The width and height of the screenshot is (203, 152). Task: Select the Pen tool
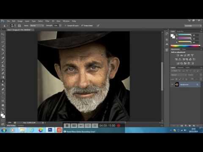3,89
